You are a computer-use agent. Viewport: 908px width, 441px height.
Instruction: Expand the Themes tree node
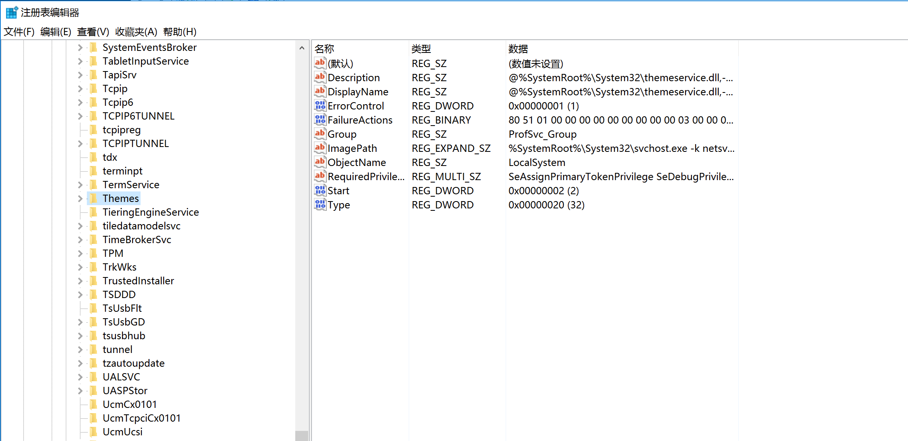tap(80, 198)
